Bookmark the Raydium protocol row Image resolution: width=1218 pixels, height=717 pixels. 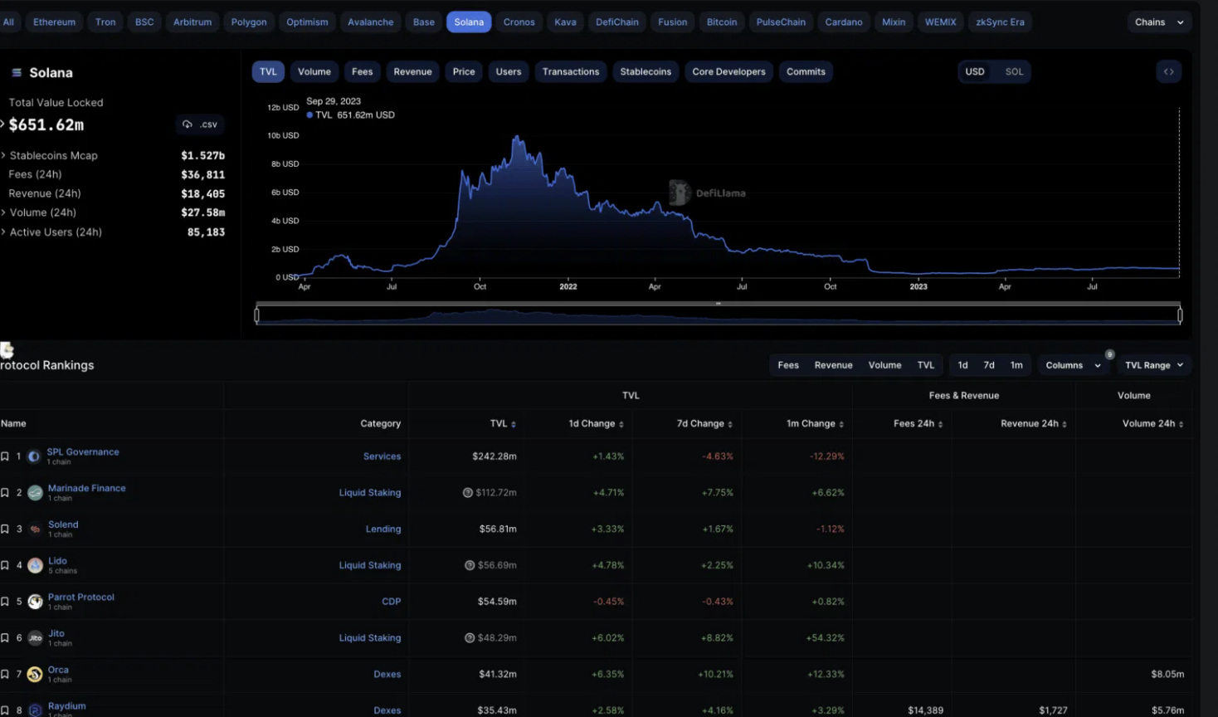click(x=5, y=710)
